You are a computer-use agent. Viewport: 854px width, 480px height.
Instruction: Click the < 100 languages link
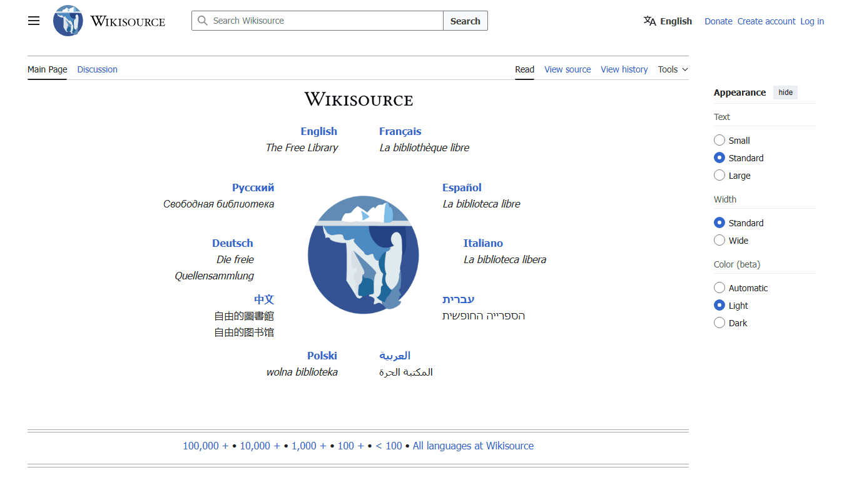[389, 446]
